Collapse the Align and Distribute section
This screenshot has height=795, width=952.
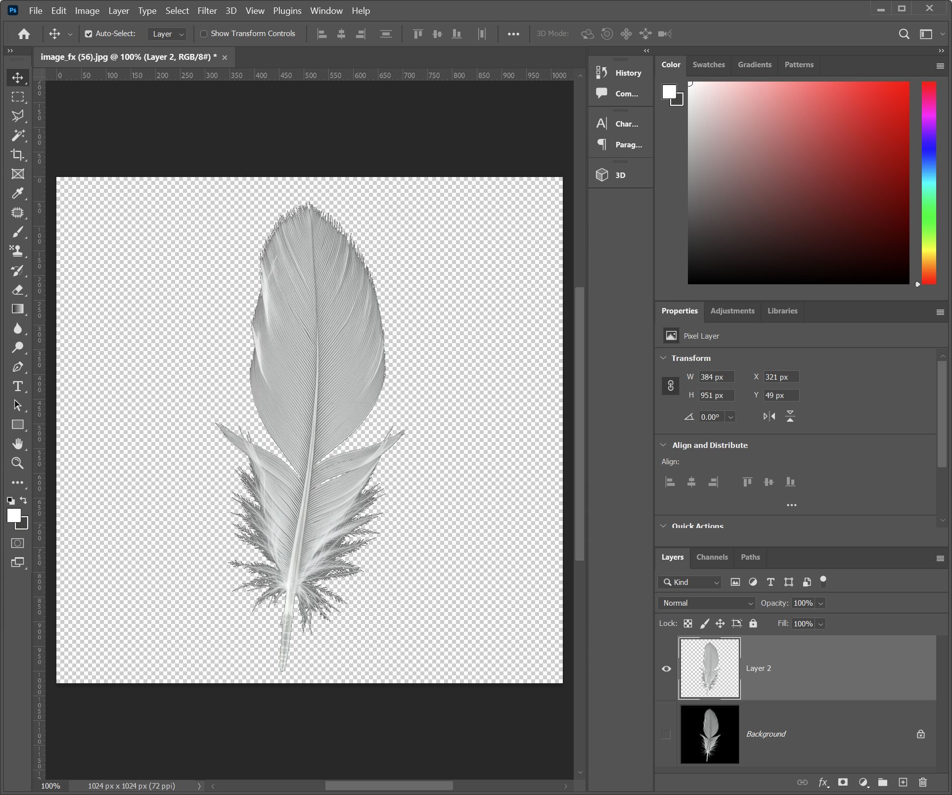point(663,445)
